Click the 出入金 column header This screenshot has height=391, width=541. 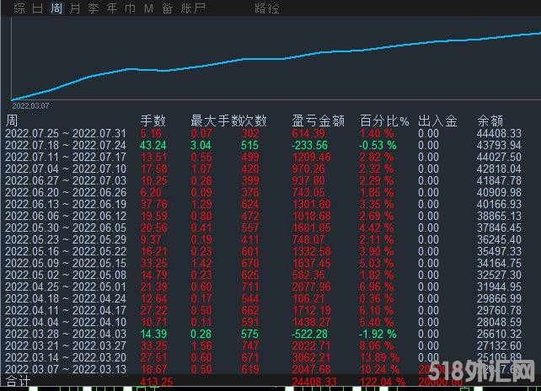[437, 121]
